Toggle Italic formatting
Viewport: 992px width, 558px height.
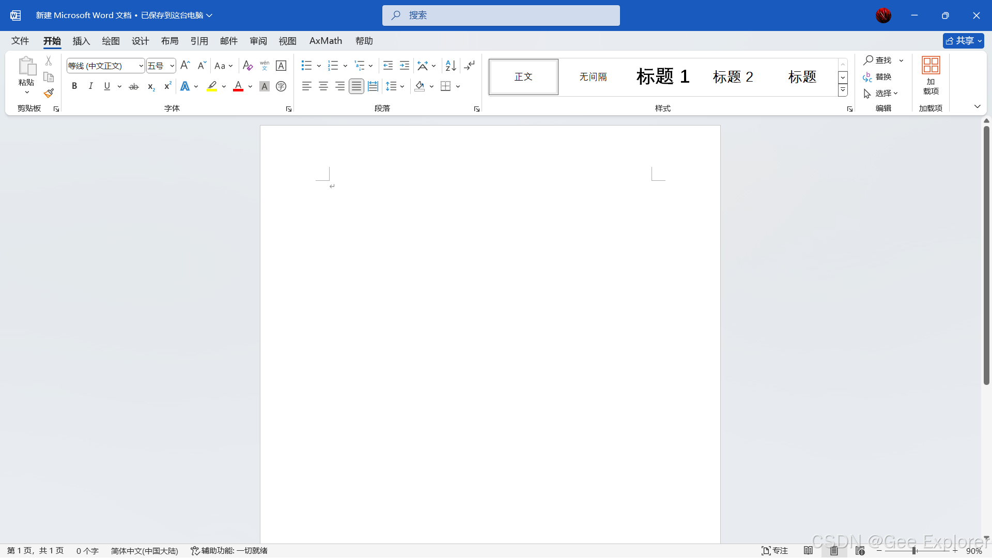coord(90,86)
